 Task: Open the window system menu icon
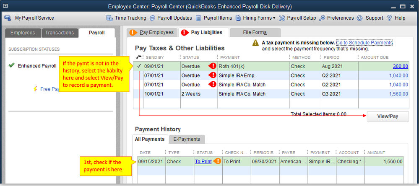[x=6, y=6]
